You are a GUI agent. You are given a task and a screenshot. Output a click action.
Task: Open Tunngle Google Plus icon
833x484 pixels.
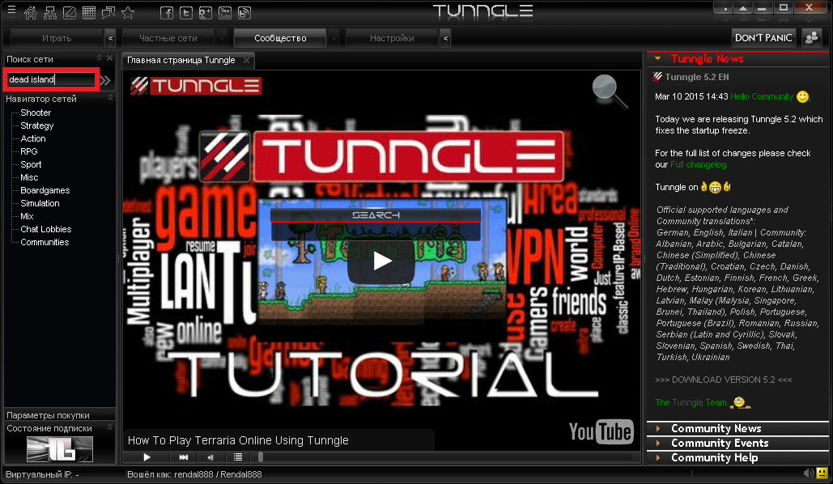pyautogui.click(x=206, y=13)
